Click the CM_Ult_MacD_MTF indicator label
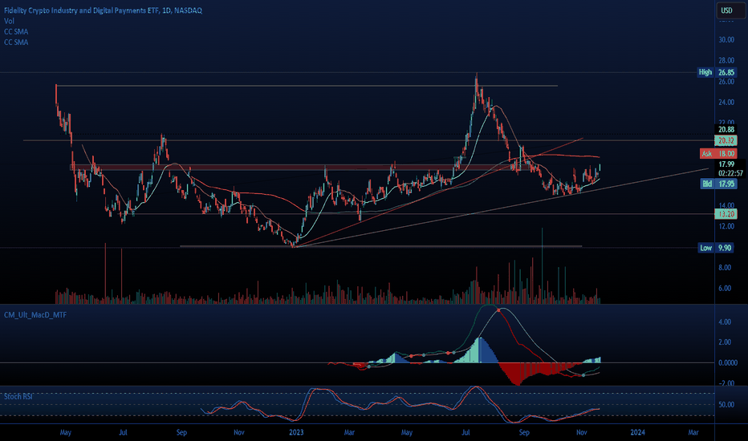 click(x=35, y=314)
